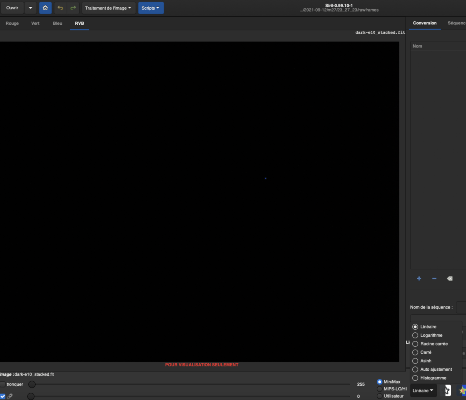Viewport: 466px width, 400px height.
Task: Select the Asinh display mode option
Action: [x=415, y=361]
